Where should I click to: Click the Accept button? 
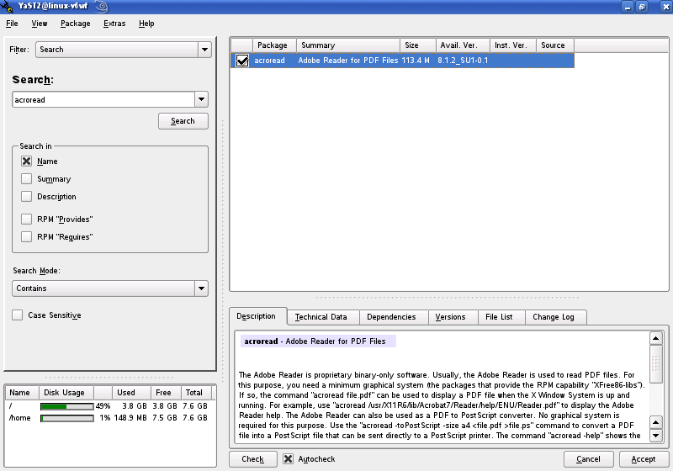tap(644, 459)
